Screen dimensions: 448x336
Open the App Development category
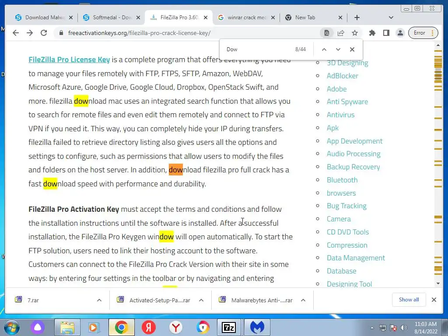(x=354, y=141)
